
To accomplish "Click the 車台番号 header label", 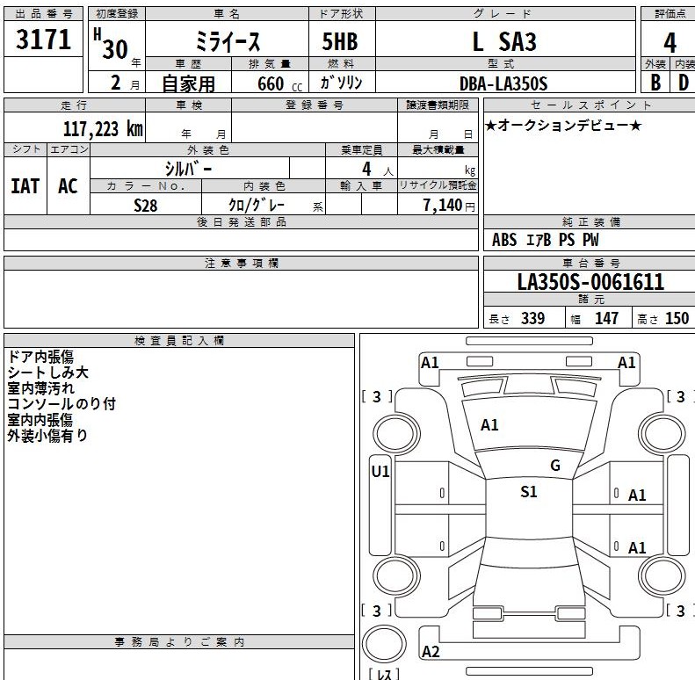I will pyautogui.click(x=590, y=264).
